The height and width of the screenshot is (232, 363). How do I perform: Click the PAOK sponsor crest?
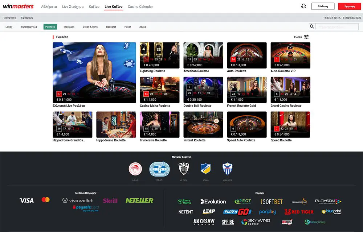click(183, 169)
